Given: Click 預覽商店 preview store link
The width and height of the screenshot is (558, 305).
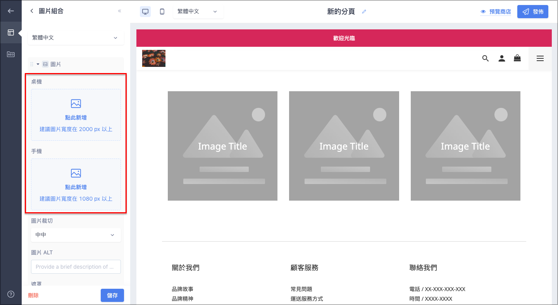Looking at the screenshot, I should coord(496,12).
